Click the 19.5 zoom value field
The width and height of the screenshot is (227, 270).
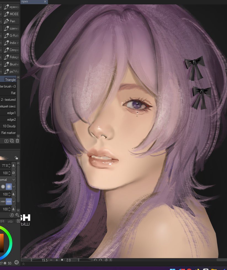pos(45,260)
